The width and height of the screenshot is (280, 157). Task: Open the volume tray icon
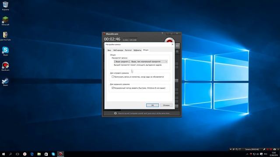(x=258, y=154)
